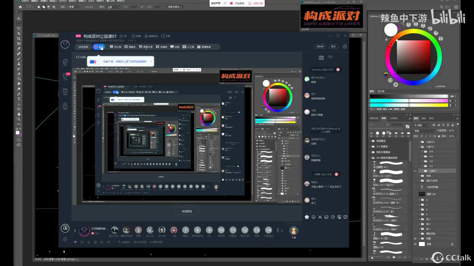Show next participants with right chevron

click(x=282, y=231)
